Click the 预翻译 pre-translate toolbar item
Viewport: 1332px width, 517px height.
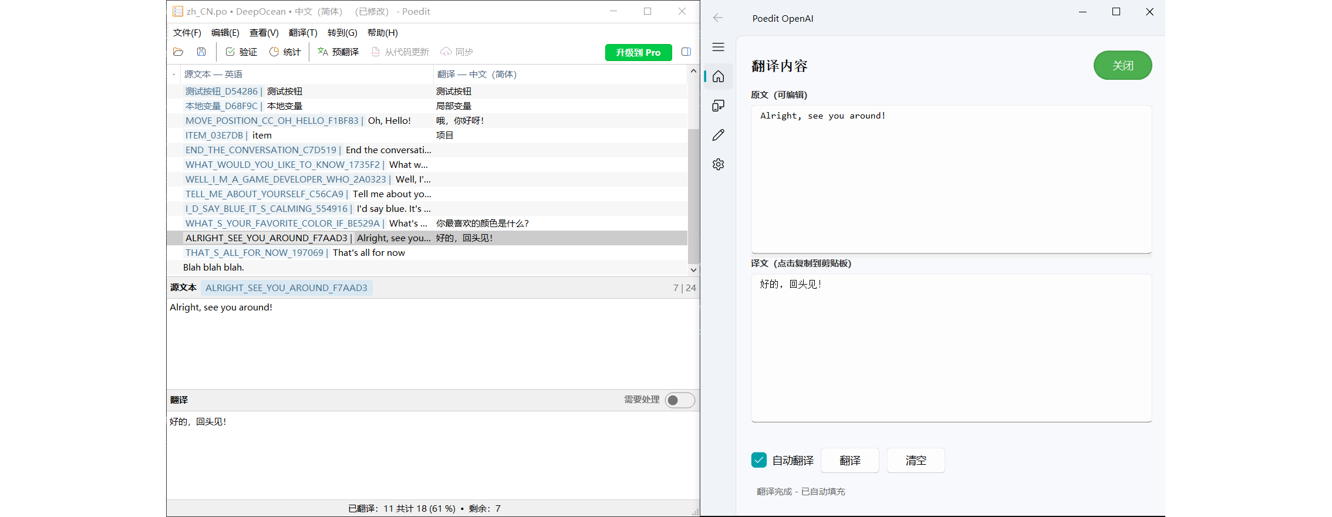pyautogui.click(x=338, y=52)
